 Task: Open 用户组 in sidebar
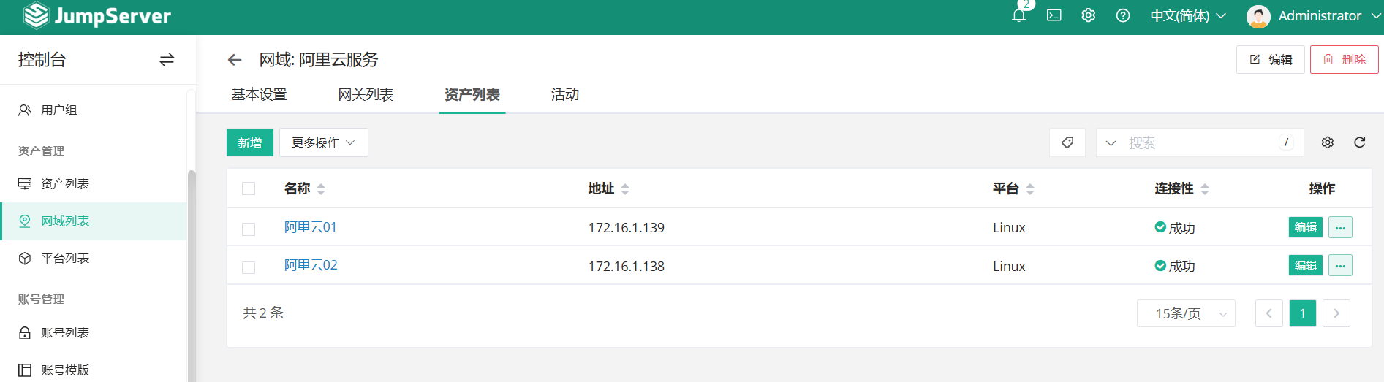[94, 110]
